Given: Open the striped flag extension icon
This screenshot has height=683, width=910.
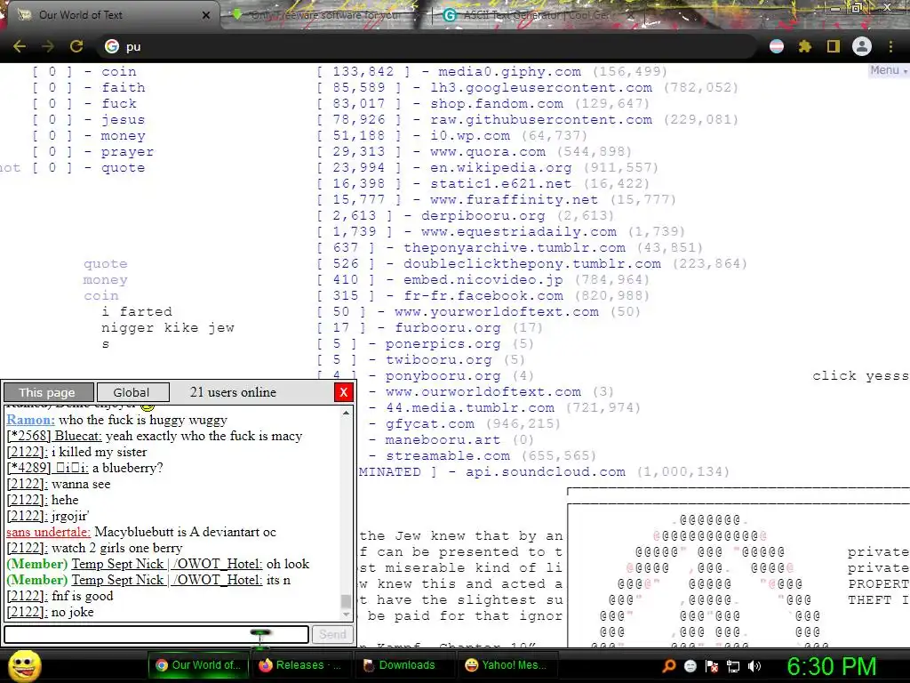Looking at the screenshot, I should coord(777,46).
